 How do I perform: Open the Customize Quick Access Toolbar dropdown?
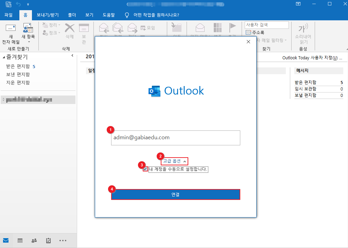[28, 4]
